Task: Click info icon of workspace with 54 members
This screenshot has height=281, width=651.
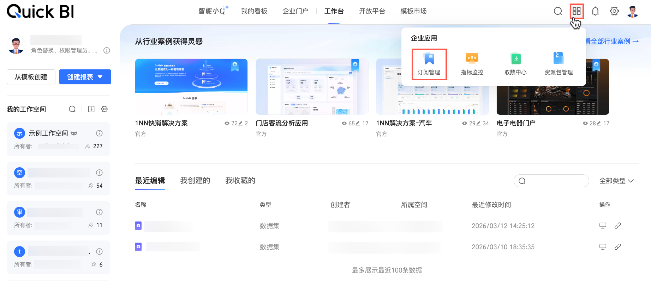Action: point(100,173)
